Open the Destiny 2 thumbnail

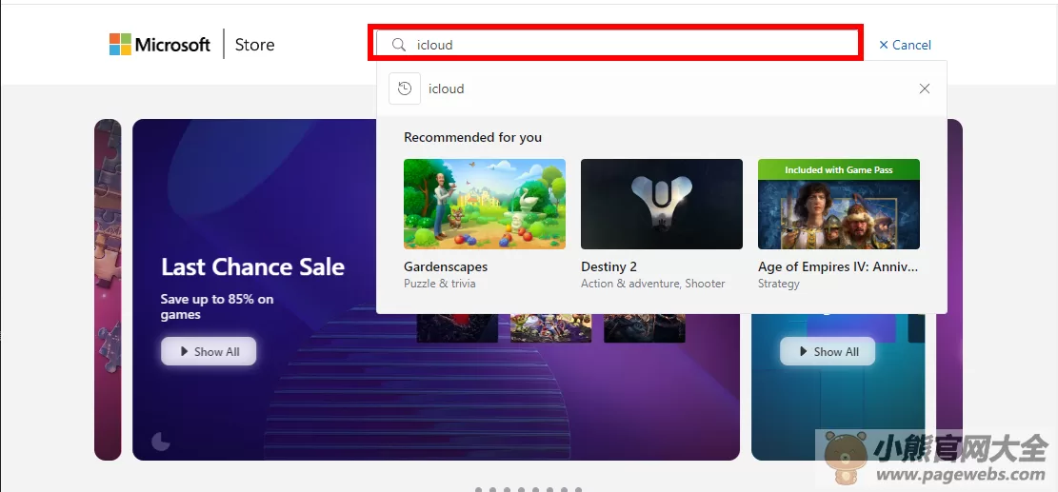[661, 205]
